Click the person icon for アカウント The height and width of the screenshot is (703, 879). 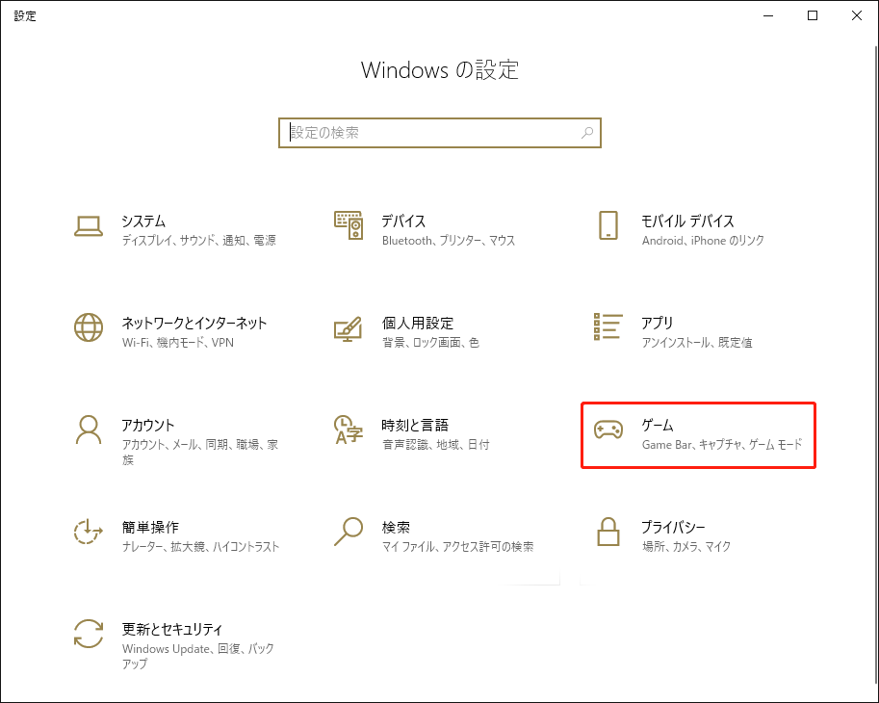pyautogui.click(x=89, y=430)
